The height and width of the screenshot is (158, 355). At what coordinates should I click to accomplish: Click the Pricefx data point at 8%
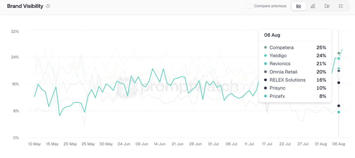339,112
